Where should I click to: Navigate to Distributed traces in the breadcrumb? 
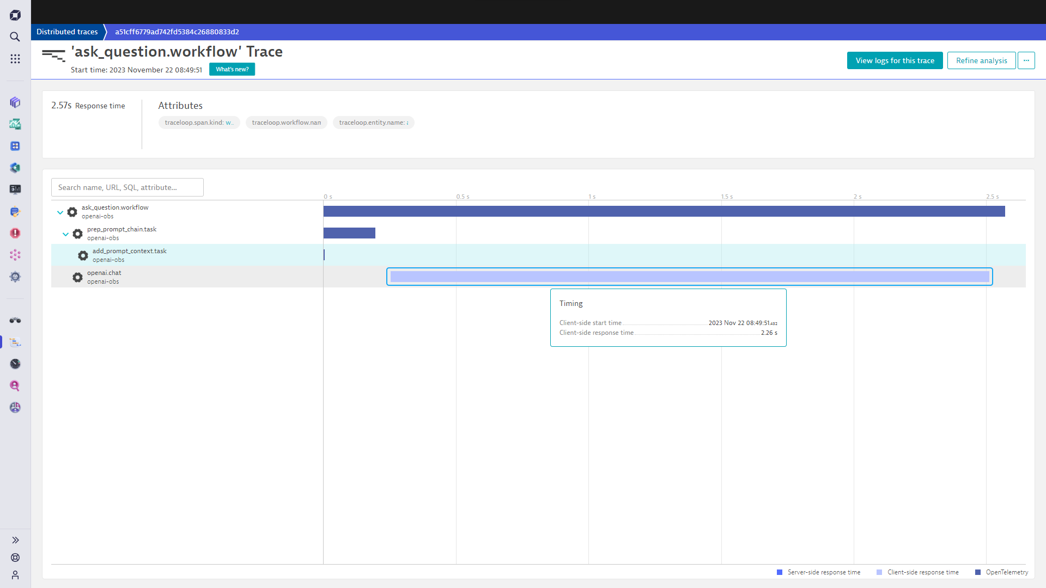[66, 32]
